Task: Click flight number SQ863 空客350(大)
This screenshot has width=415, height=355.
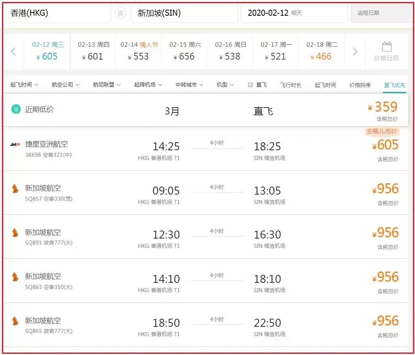Action: point(49,287)
